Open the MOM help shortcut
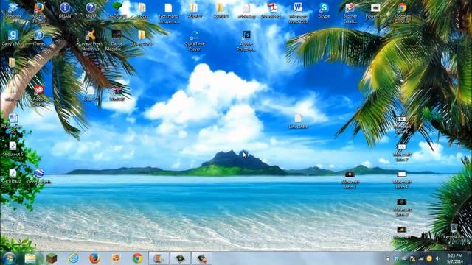 click(91, 10)
